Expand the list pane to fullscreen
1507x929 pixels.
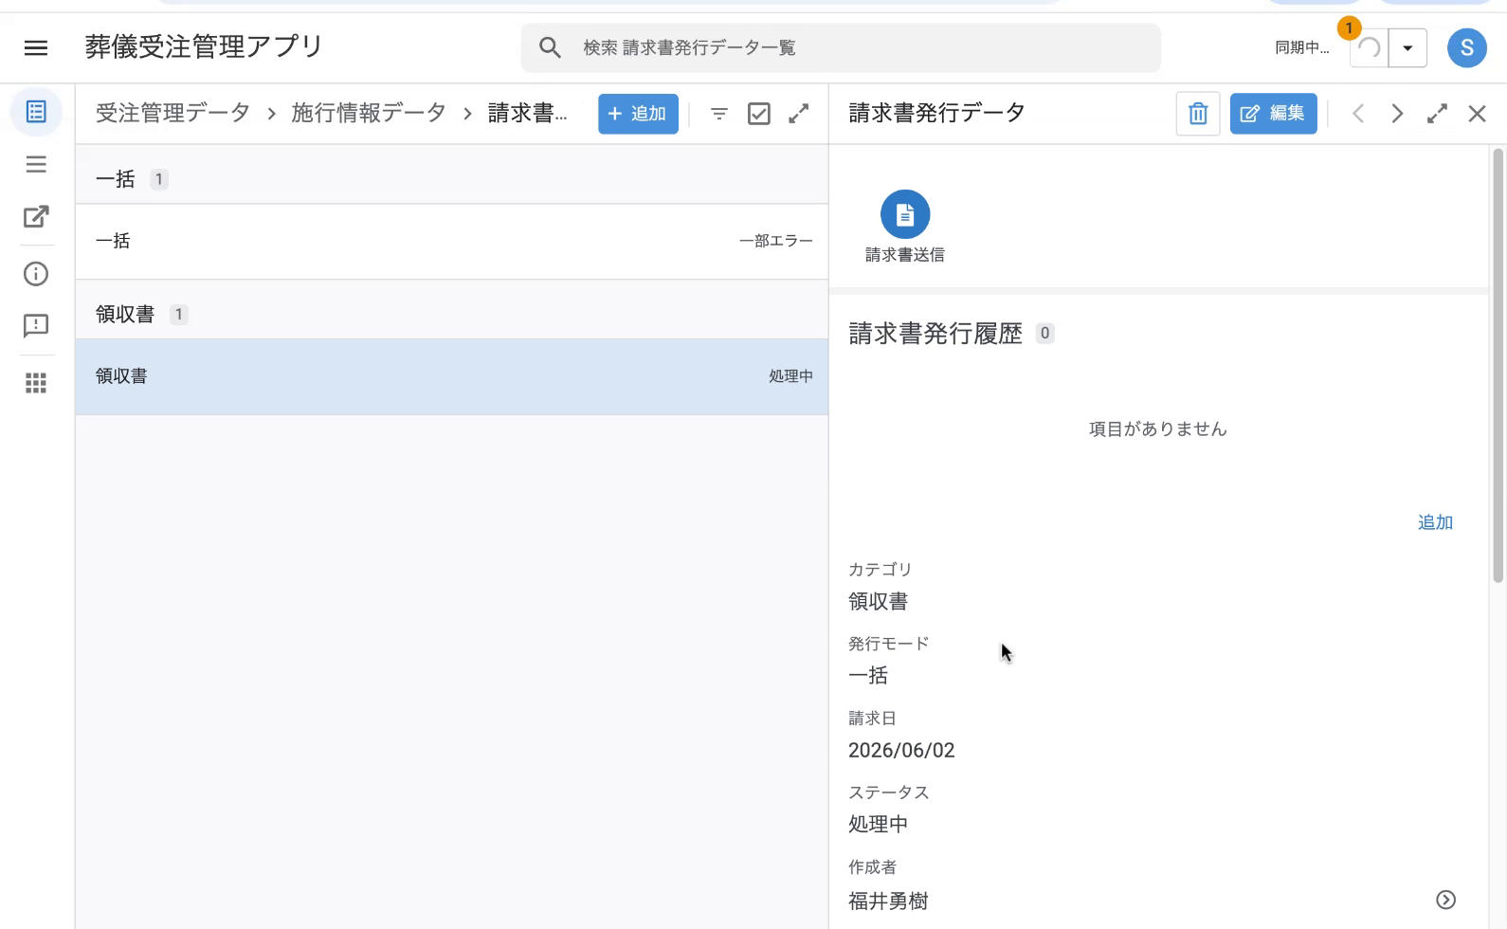(x=799, y=114)
